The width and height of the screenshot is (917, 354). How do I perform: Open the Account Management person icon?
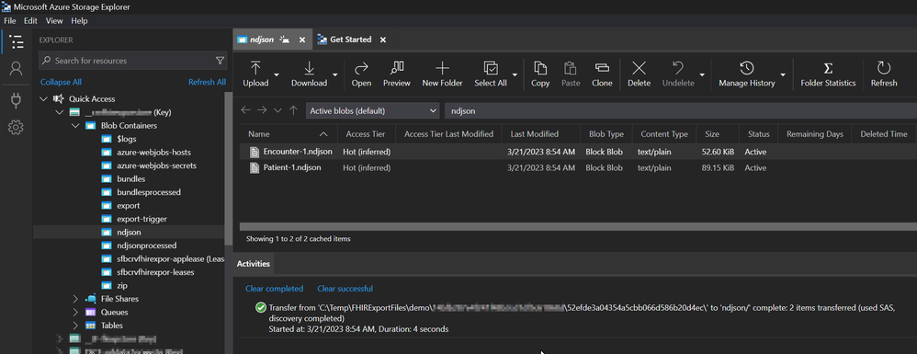(x=17, y=69)
